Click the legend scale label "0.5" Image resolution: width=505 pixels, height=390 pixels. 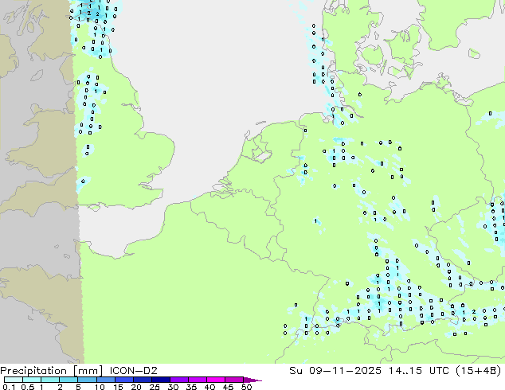pyautogui.click(x=28, y=387)
